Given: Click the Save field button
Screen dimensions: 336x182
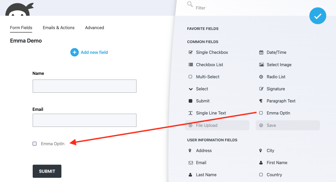Looking at the screenshot, I should coord(288,125).
